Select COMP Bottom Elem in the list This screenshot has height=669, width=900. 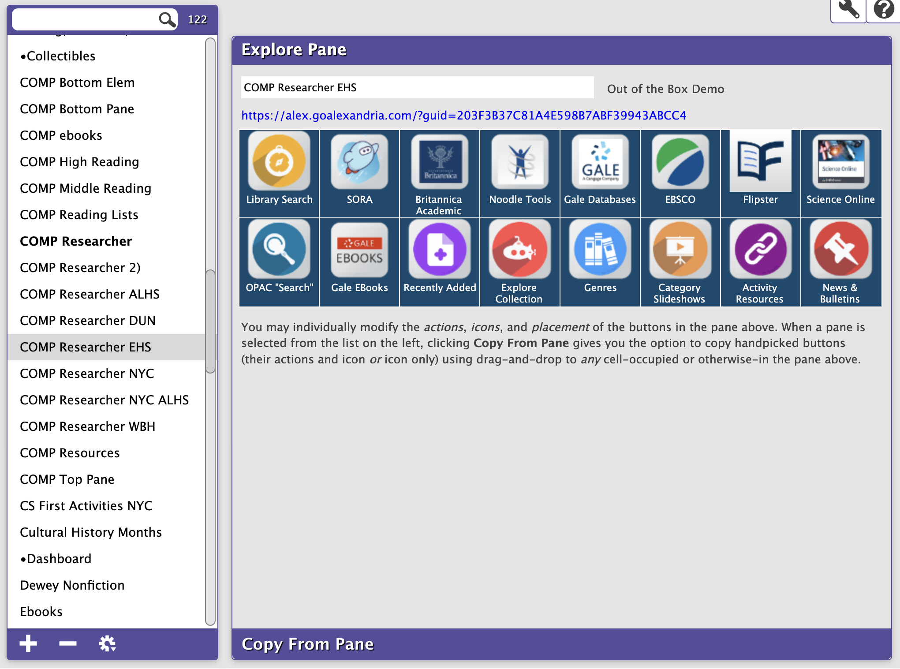point(106,82)
